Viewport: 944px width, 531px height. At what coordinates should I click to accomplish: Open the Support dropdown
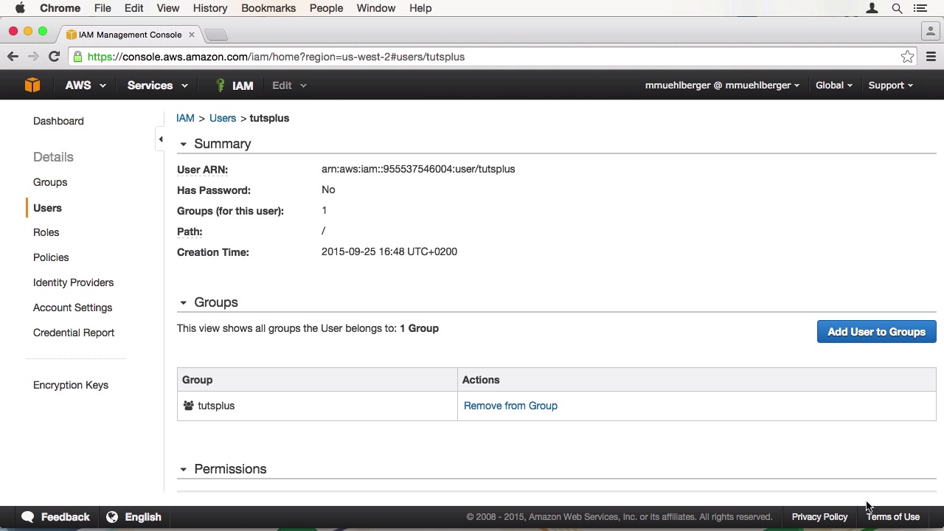[890, 85]
